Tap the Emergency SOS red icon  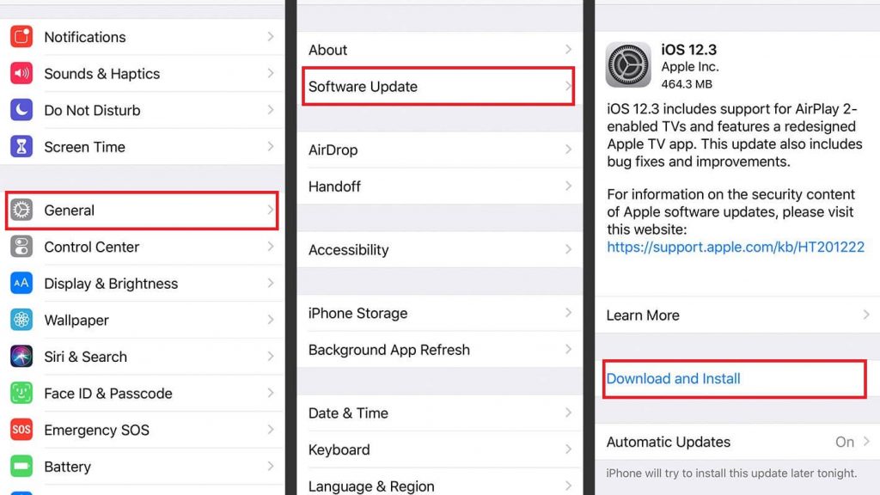click(x=21, y=430)
